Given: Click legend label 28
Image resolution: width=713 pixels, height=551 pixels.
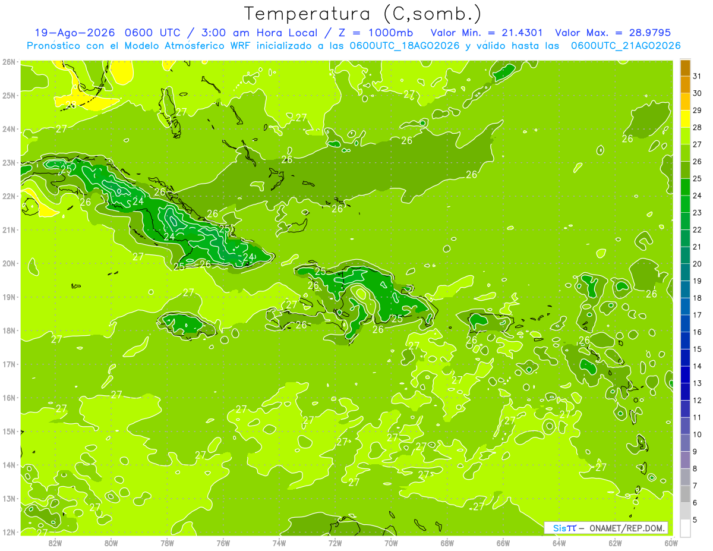Looking at the screenshot, I should tap(697, 127).
